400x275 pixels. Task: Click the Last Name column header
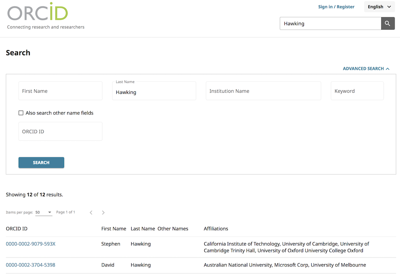[143, 229]
